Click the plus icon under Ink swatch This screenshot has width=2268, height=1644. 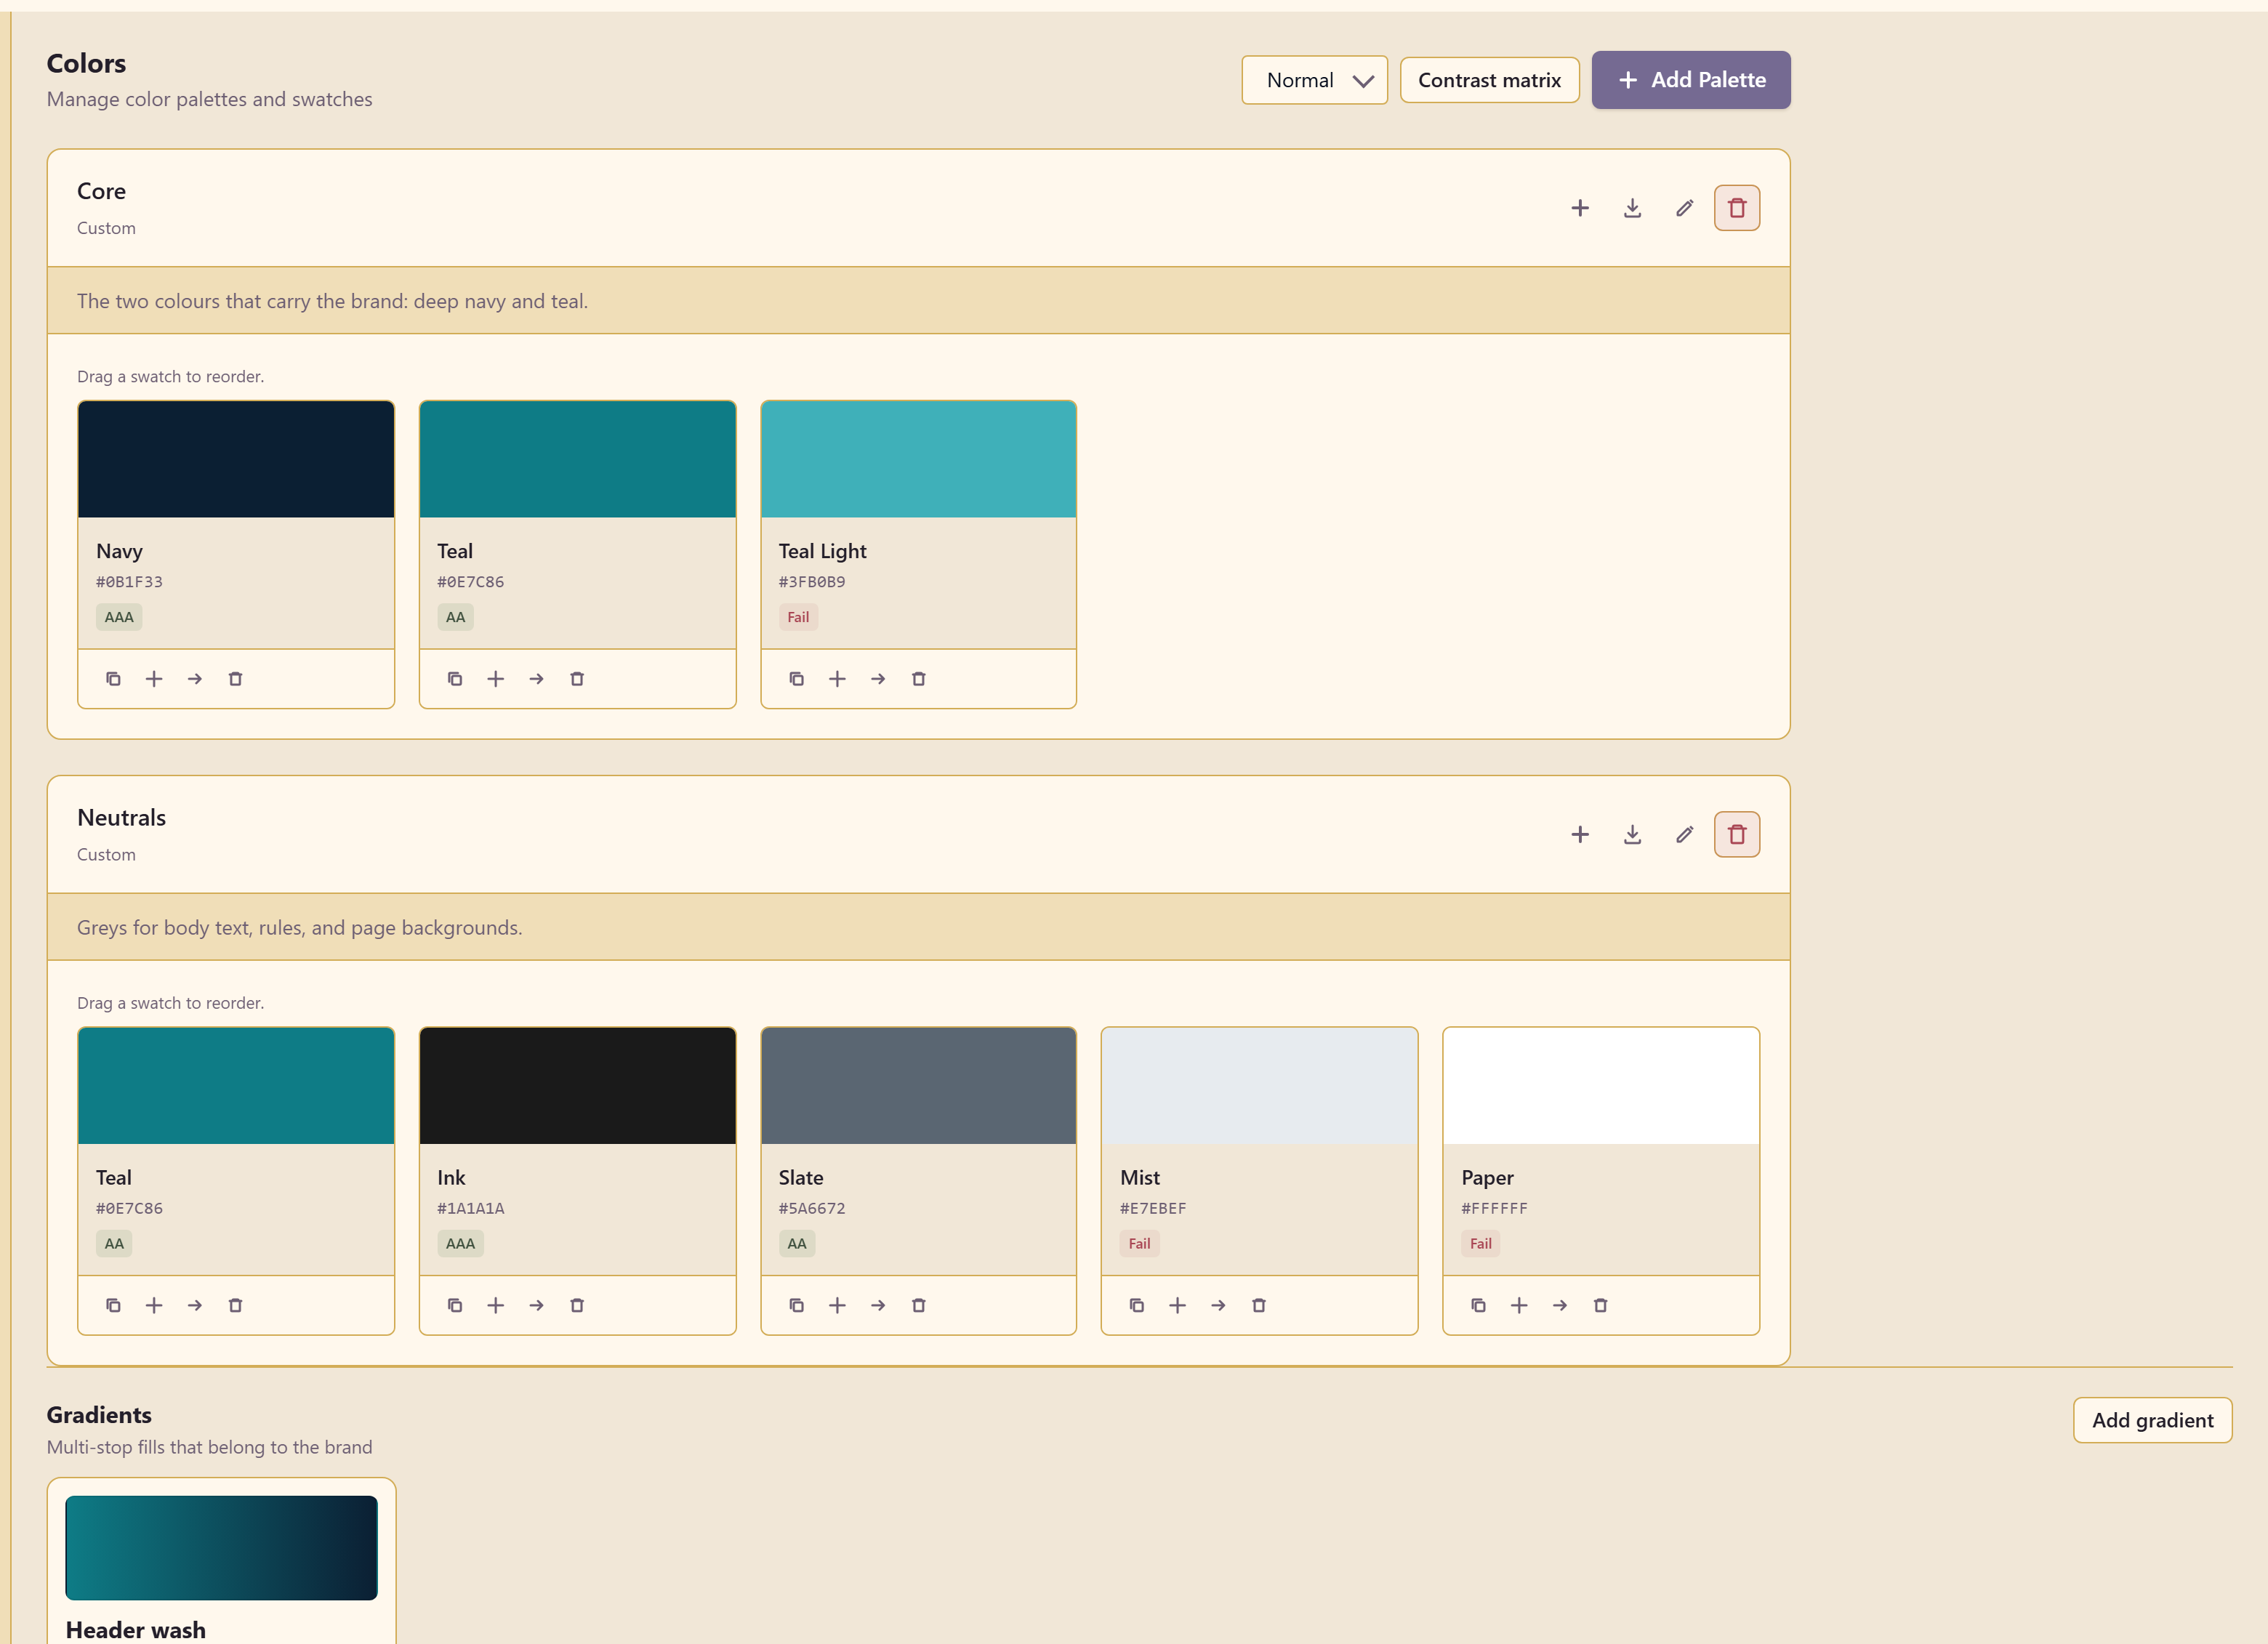point(496,1305)
